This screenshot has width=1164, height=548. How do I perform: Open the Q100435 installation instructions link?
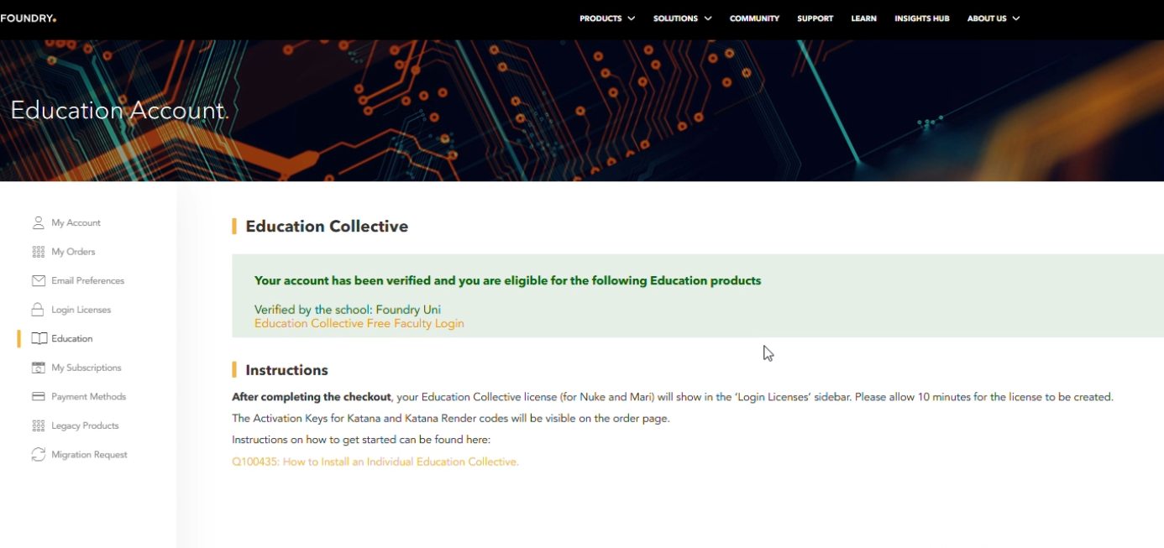[375, 462]
